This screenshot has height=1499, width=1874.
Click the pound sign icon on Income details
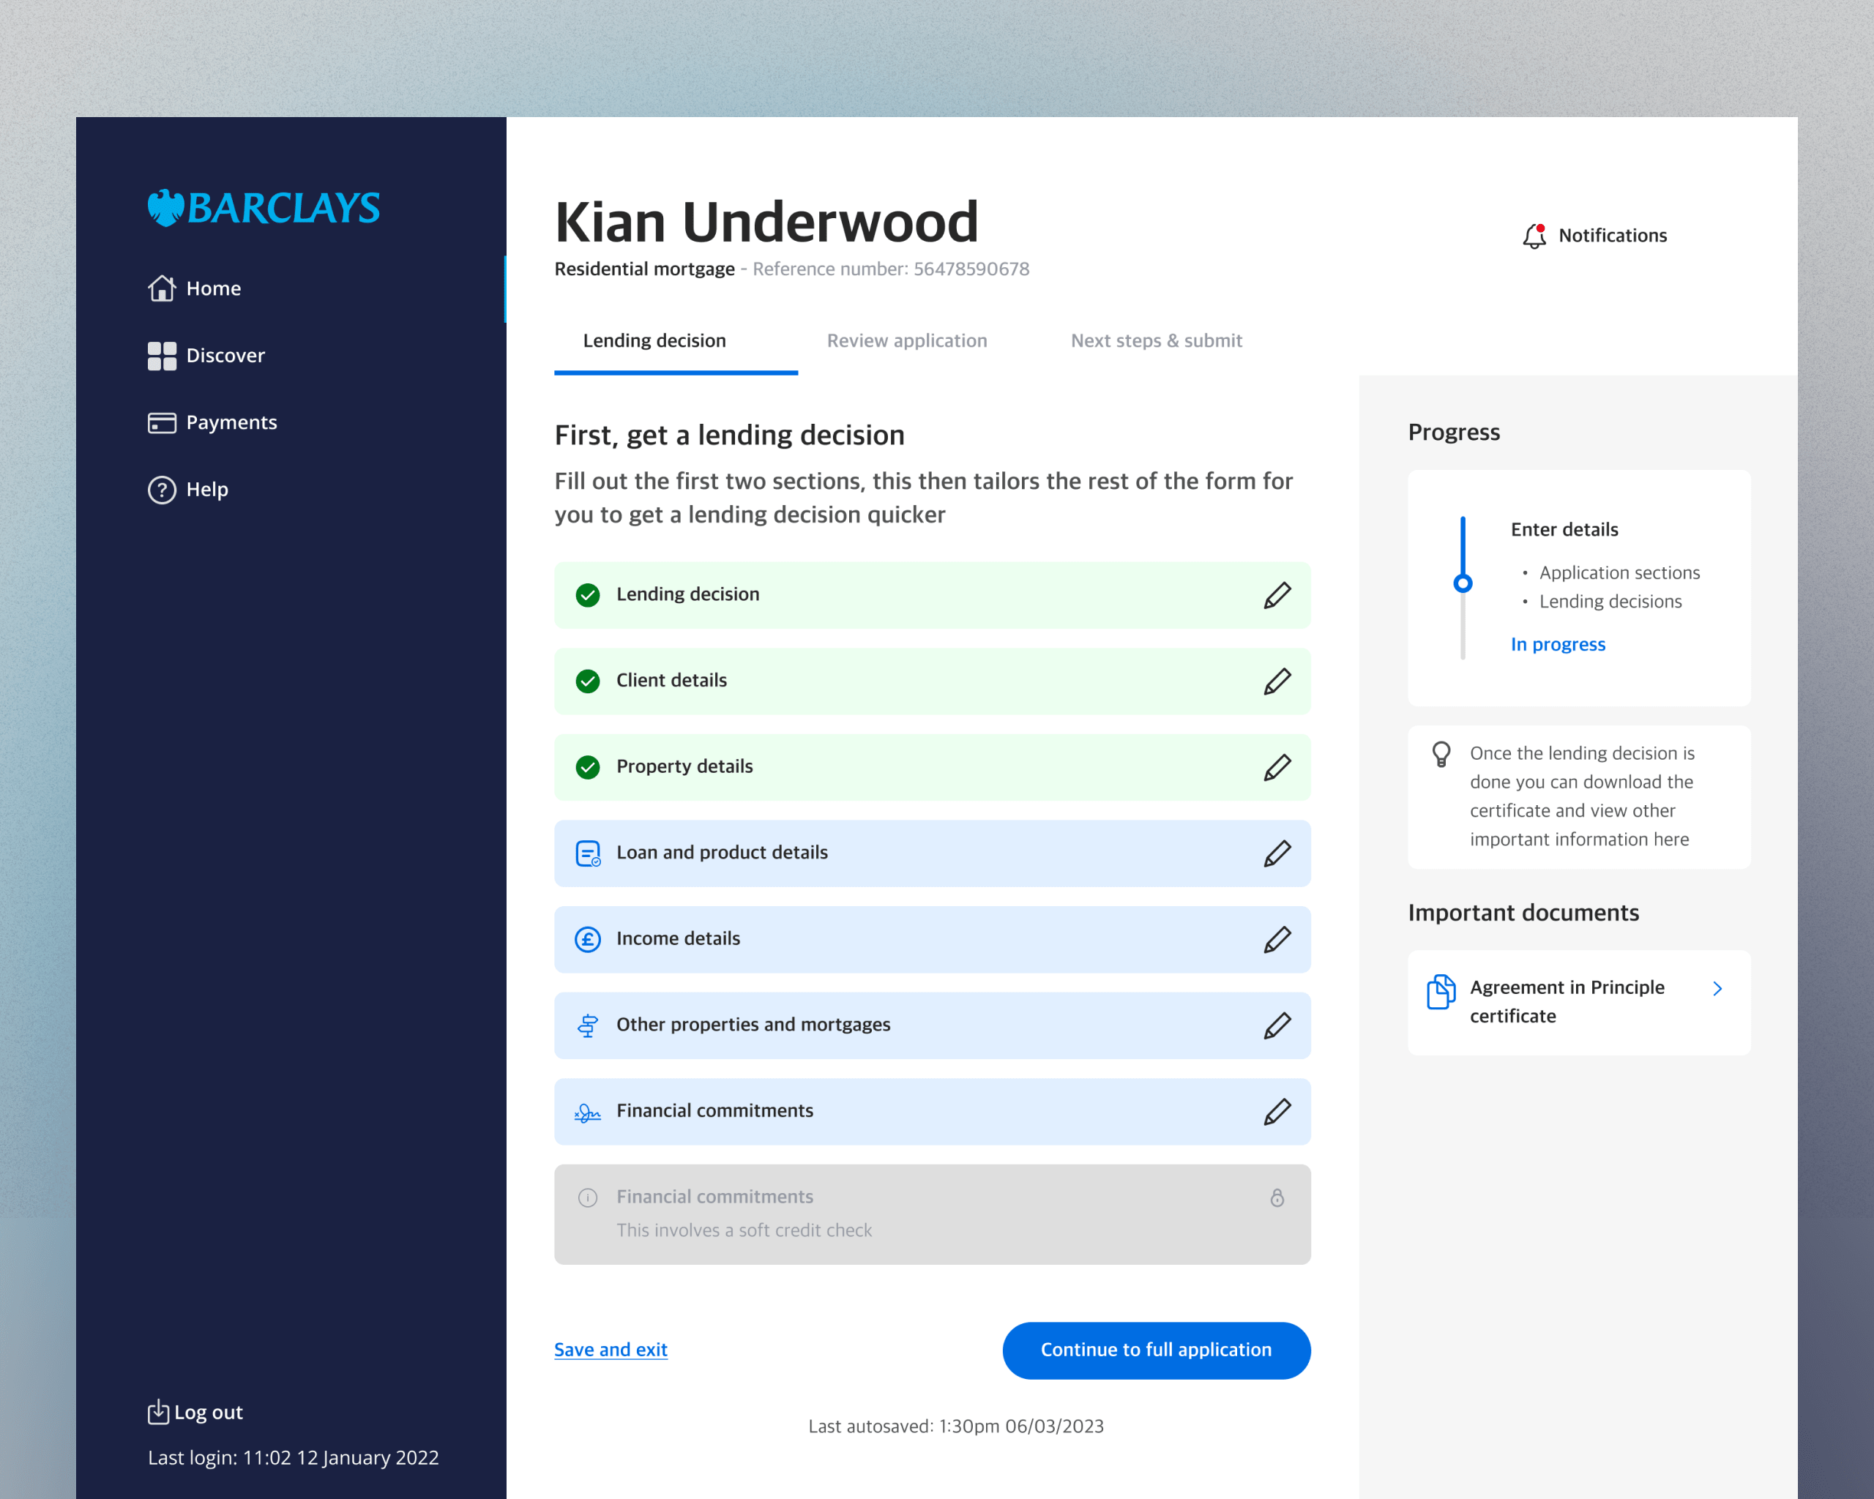click(588, 938)
